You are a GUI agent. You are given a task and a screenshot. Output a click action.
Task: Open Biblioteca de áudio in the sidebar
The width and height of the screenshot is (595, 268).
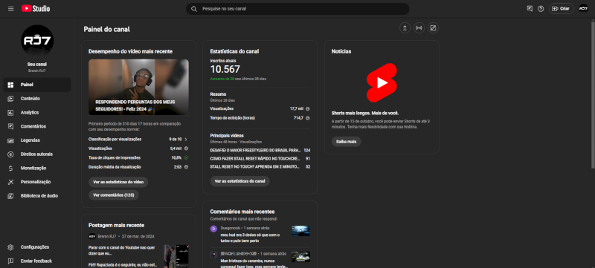click(x=37, y=196)
